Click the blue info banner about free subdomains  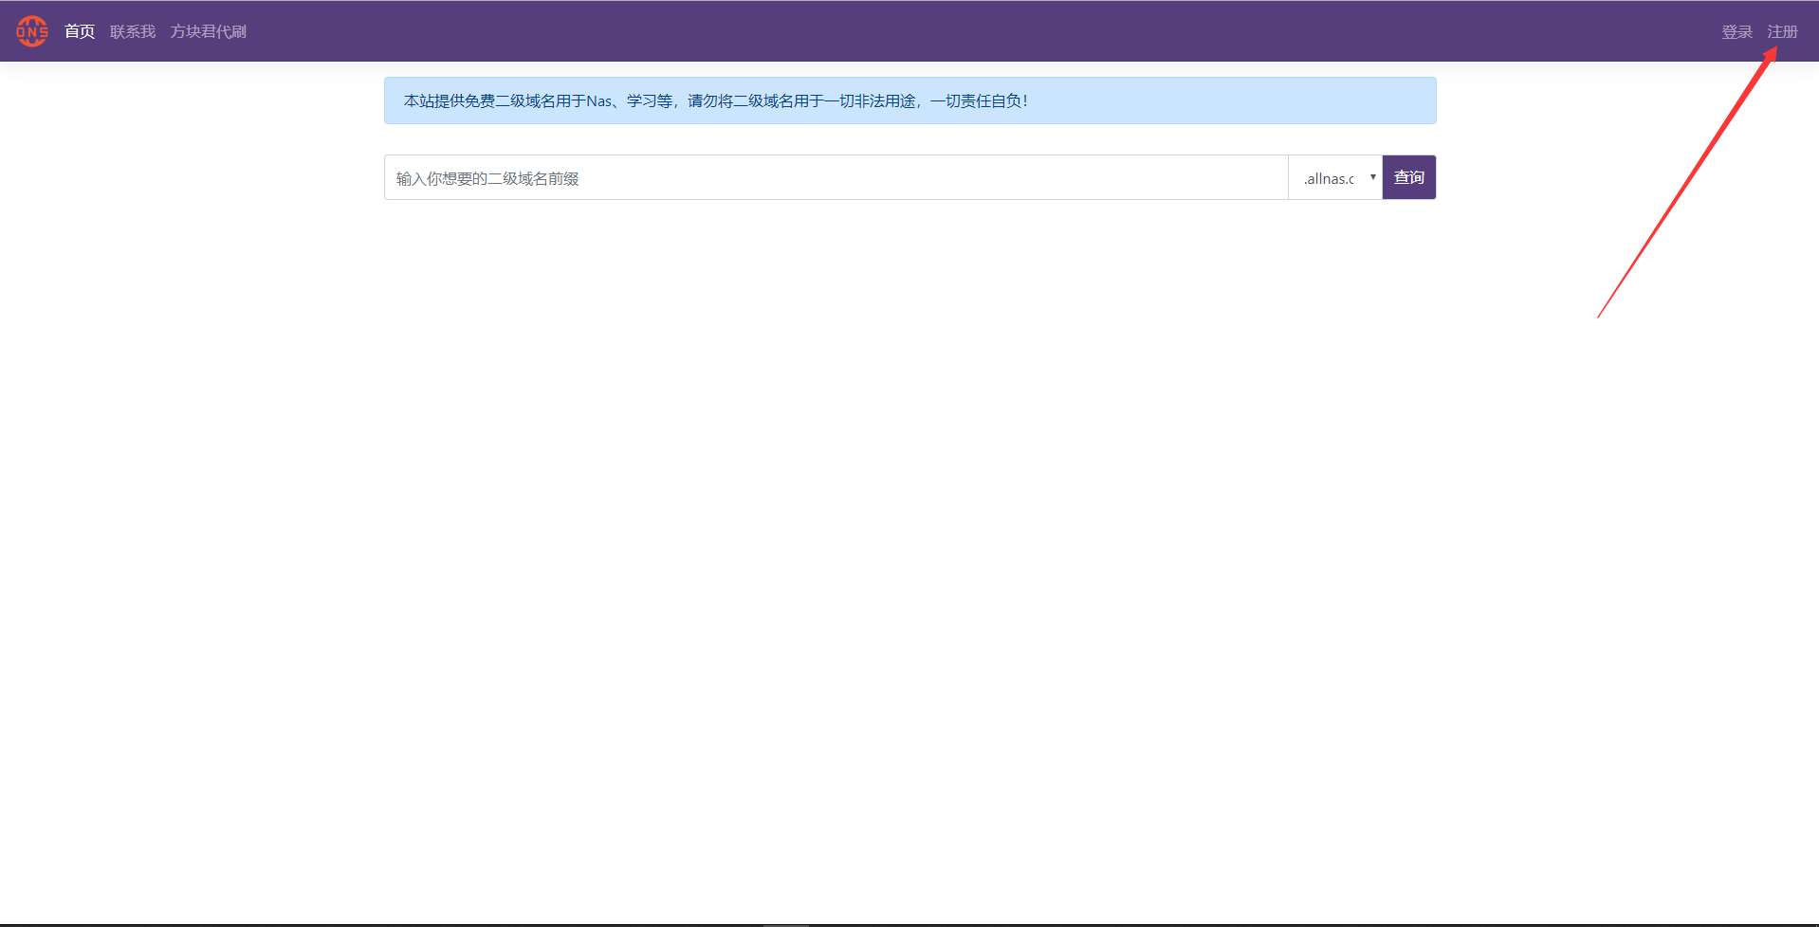[x=909, y=100]
